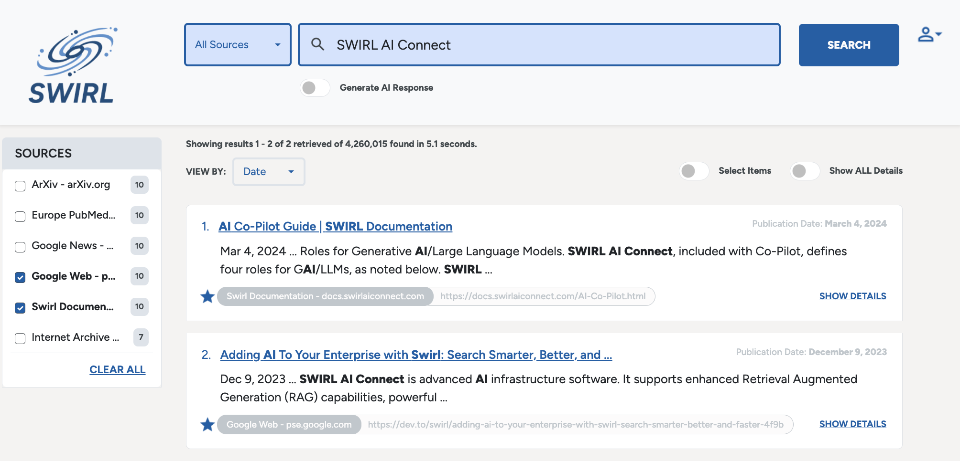The image size is (960, 461).
Task: Turn on Show ALL Details toggle
Action: pos(805,171)
